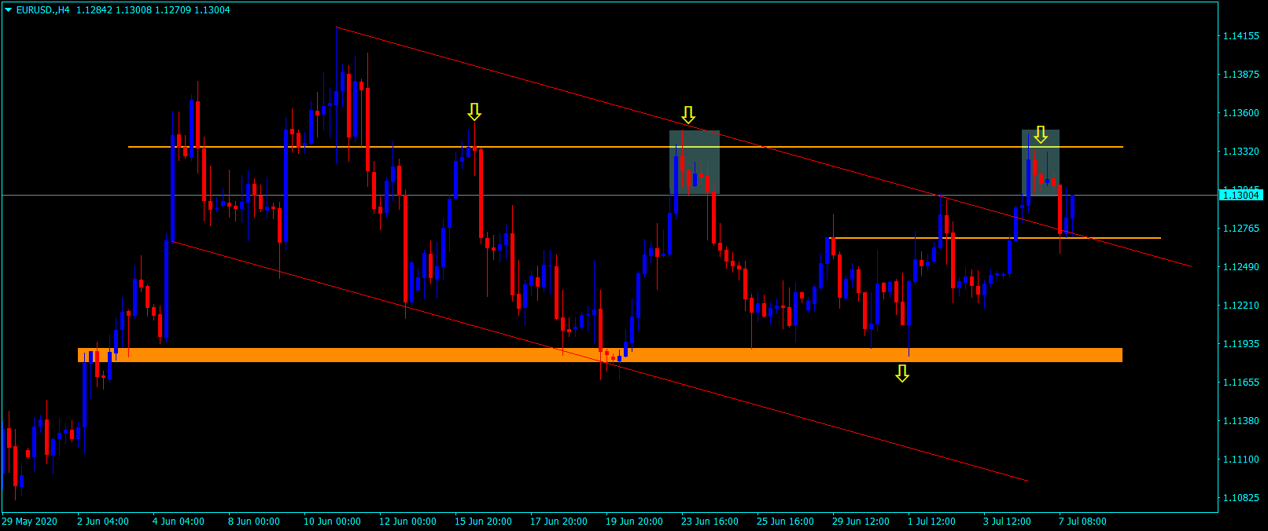This screenshot has width=1268, height=531.
Task: Click the 1.11935 price scale label
Action: 1240,344
